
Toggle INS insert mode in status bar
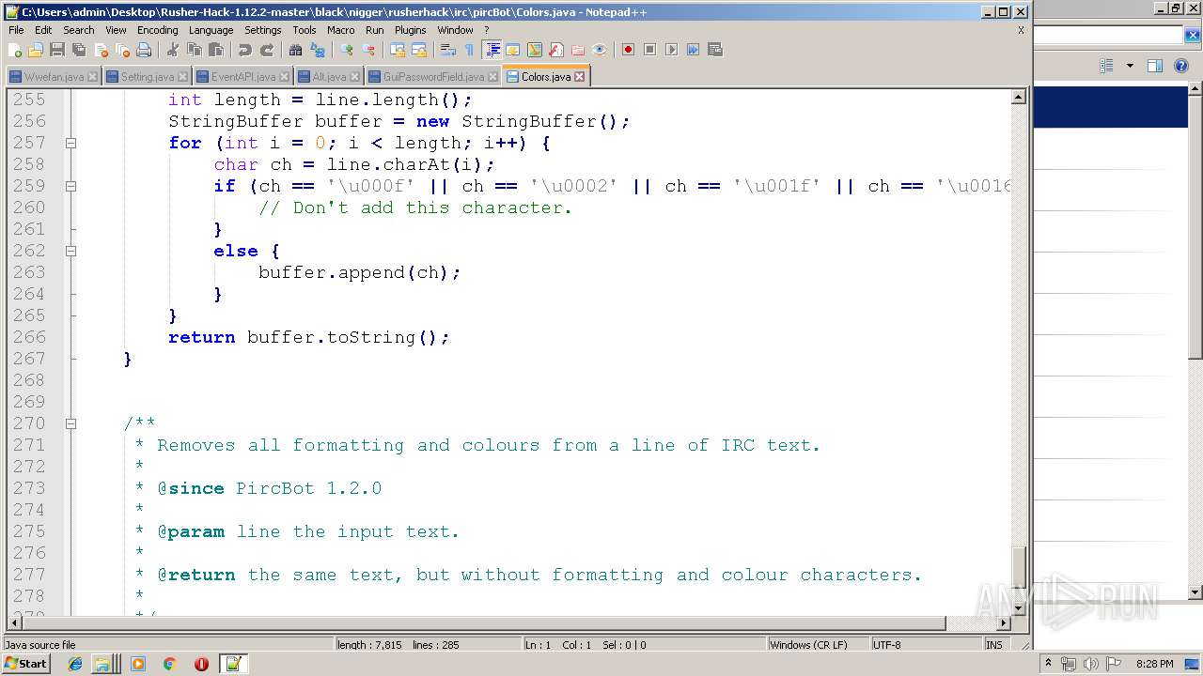[993, 645]
